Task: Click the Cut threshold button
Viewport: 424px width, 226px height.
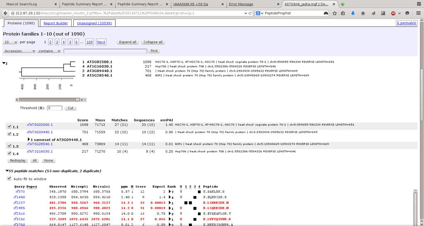Action: (70, 108)
